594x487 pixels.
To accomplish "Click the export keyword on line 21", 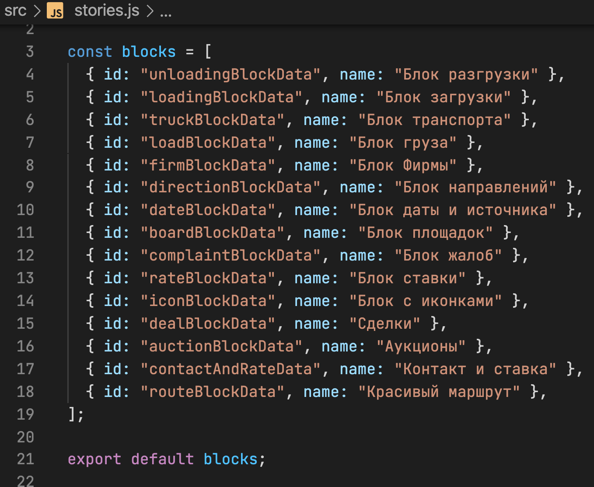I will (94, 459).
